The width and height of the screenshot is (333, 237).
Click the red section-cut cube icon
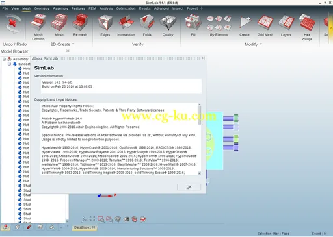point(135,219)
